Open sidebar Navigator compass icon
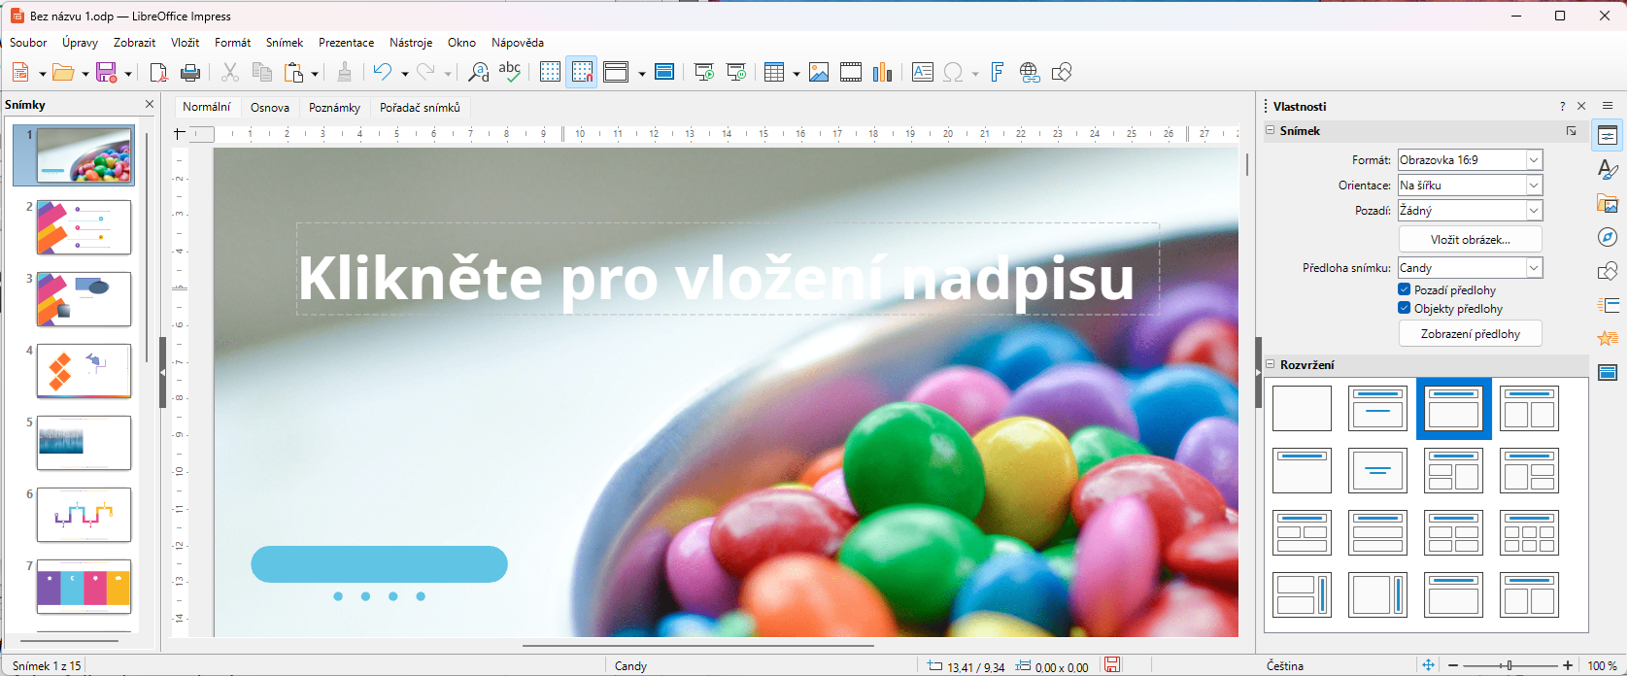This screenshot has width=1627, height=676. (1608, 238)
